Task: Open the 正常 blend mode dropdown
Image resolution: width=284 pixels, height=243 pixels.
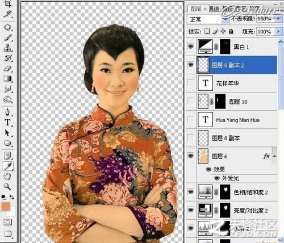Action: 208,19
